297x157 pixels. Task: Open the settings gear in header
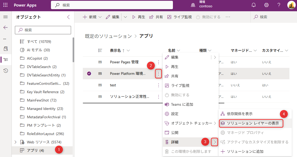pyautogui.click(x=266, y=5)
